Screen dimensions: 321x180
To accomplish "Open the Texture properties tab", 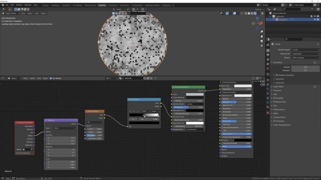I will [x=268, y=112].
